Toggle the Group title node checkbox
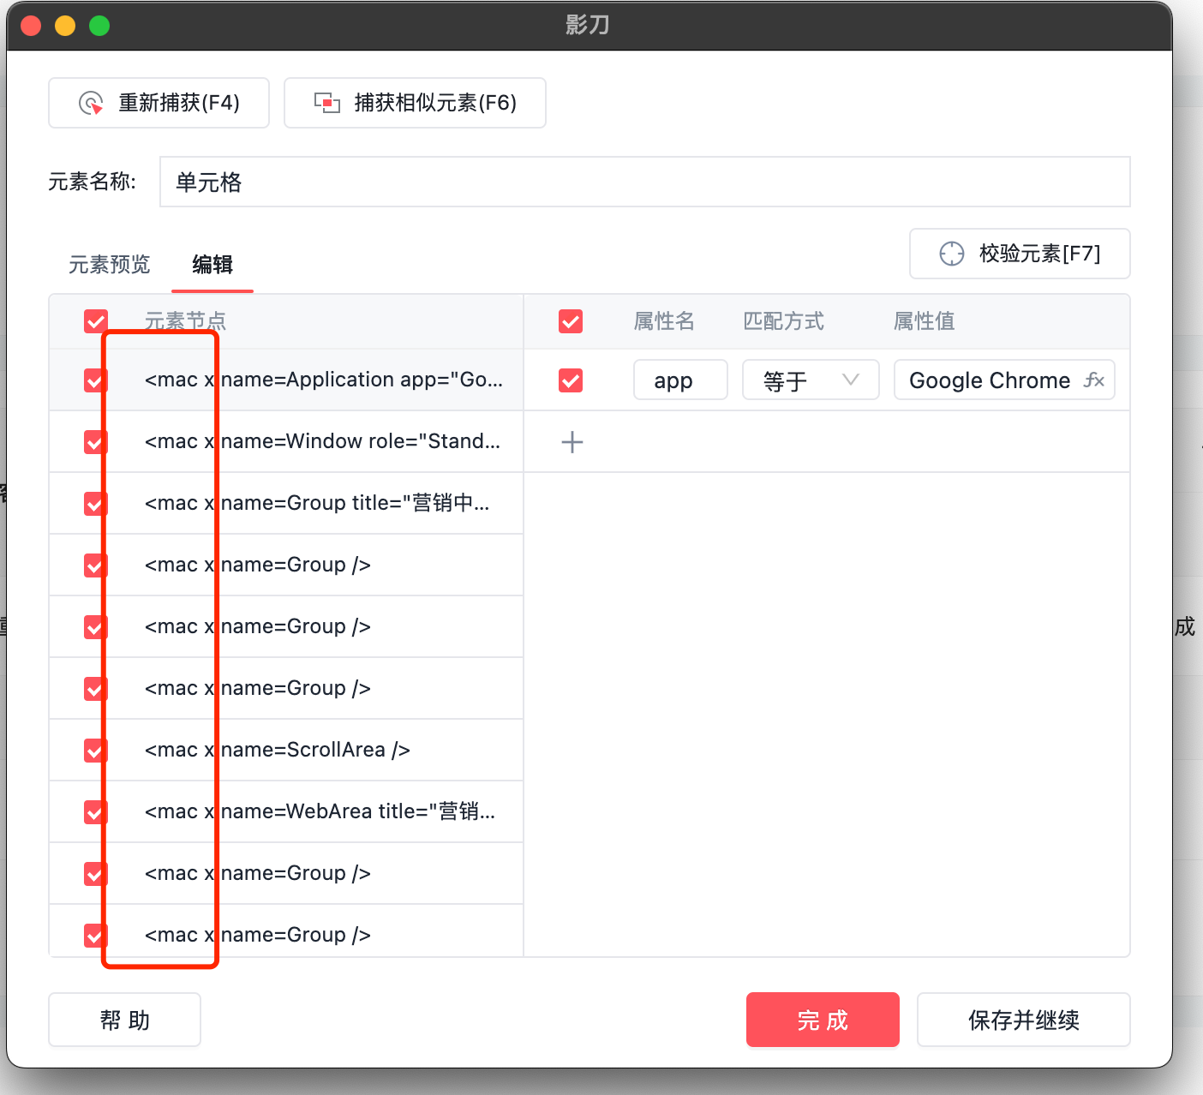1203x1095 pixels. point(95,503)
